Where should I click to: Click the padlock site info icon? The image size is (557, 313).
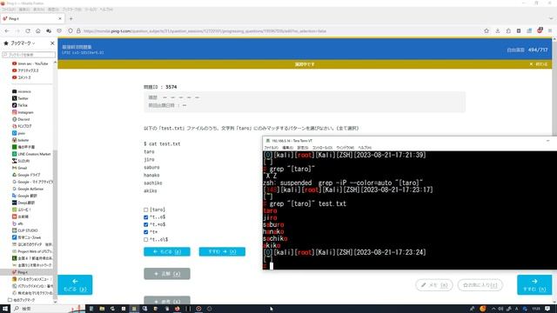point(78,31)
